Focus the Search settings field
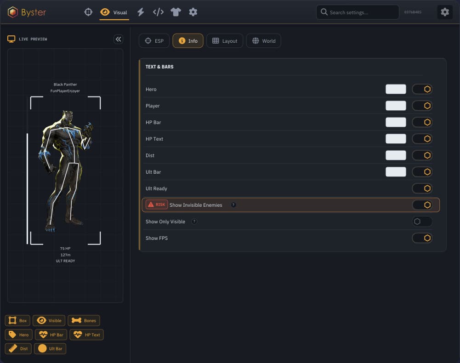Screen dimensions: 460x363 358,12
